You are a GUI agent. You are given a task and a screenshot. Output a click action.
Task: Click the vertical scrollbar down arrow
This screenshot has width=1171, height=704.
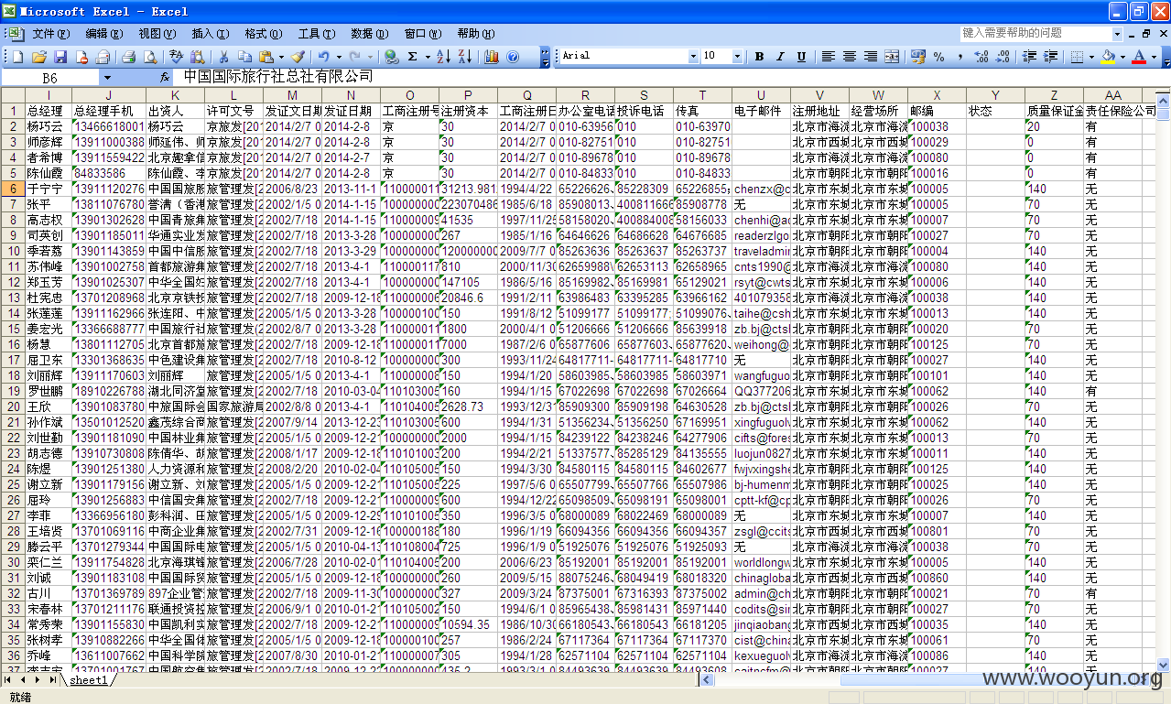(1163, 666)
